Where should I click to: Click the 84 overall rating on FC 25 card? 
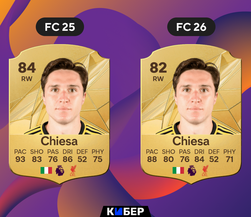pos(27,68)
